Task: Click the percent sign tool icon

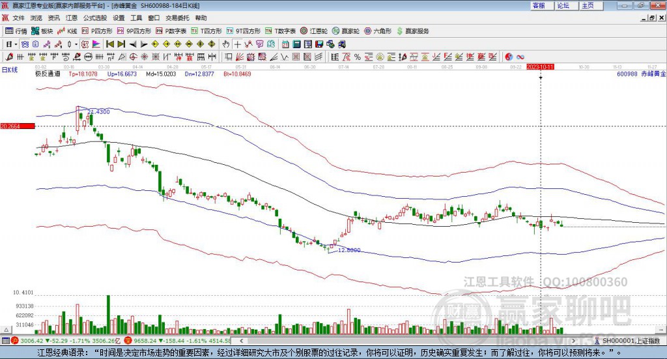Action: 358,57
